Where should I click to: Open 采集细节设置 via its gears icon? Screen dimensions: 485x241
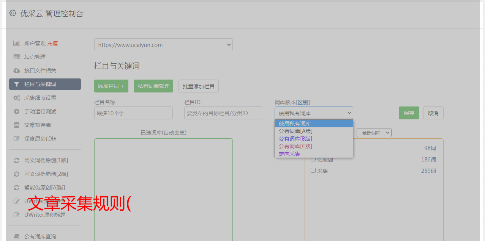17,98
